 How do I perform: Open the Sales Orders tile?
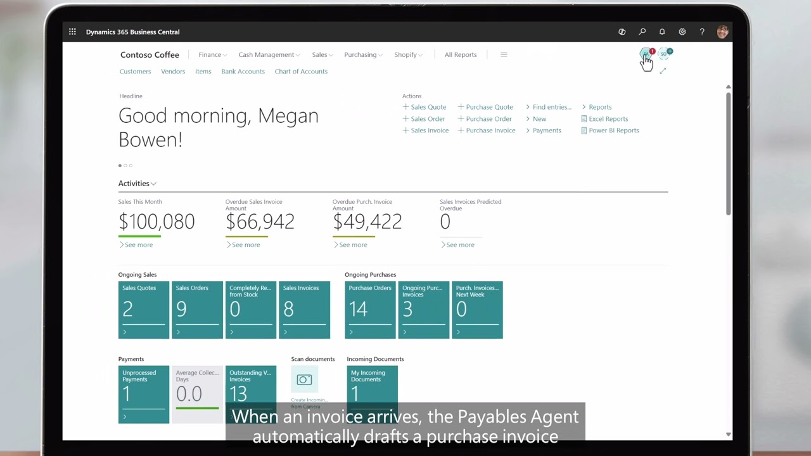197,310
